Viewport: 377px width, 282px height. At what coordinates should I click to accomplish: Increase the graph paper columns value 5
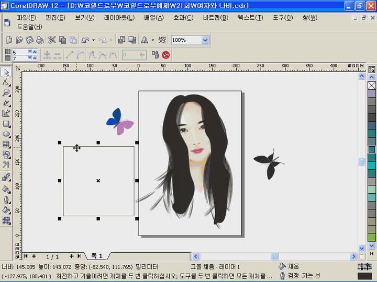35,52
